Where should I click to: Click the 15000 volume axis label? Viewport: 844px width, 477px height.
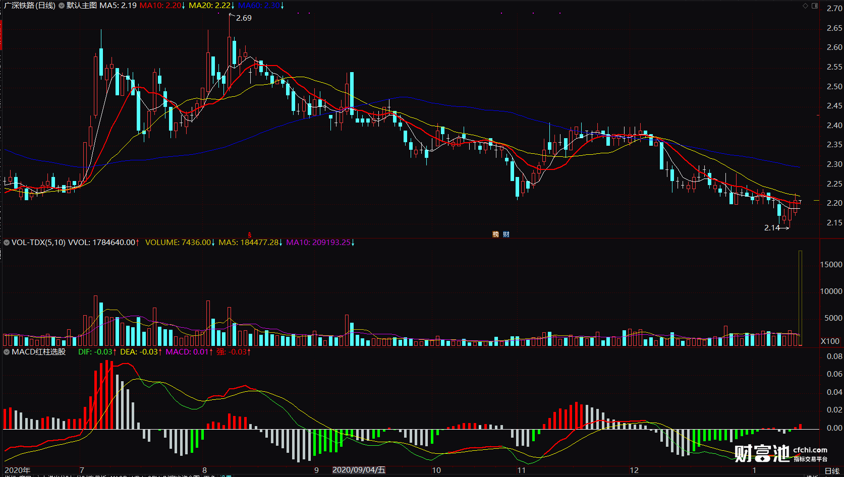pyautogui.click(x=831, y=265)
